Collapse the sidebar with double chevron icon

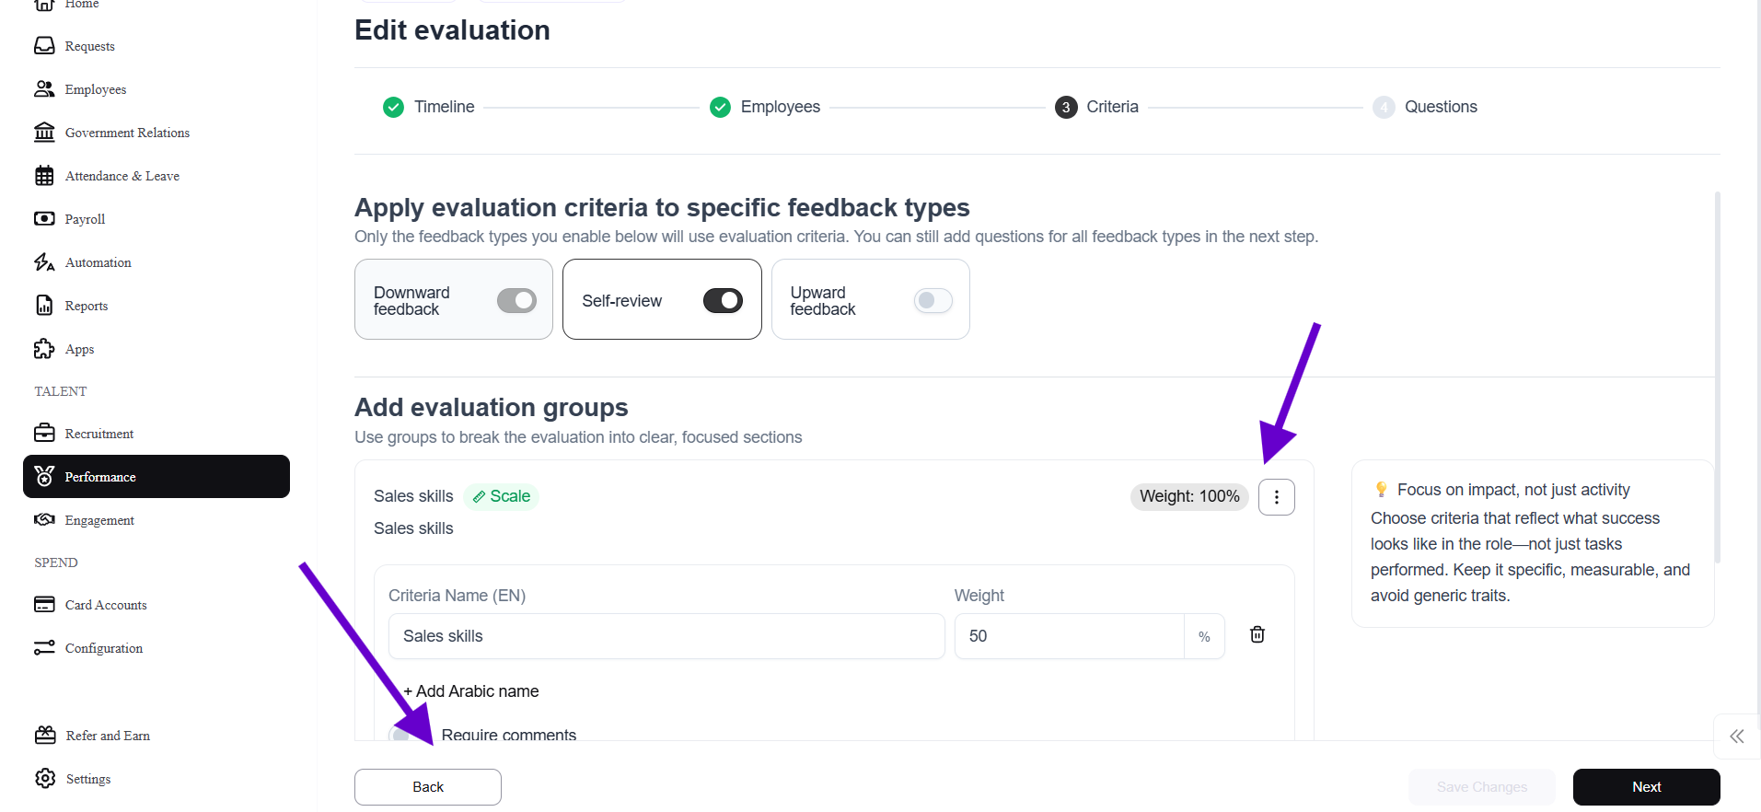click(x=1736, y=737)
